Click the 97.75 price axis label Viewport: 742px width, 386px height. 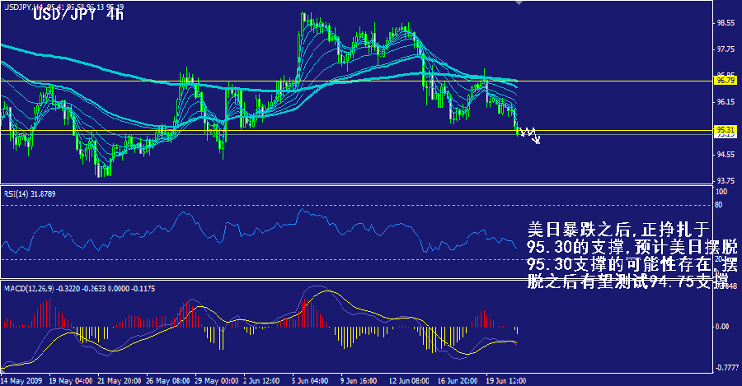[726, 49]
